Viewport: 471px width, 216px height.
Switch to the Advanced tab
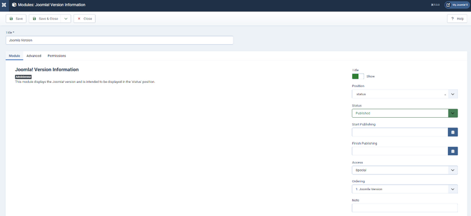tap(34, 56)
